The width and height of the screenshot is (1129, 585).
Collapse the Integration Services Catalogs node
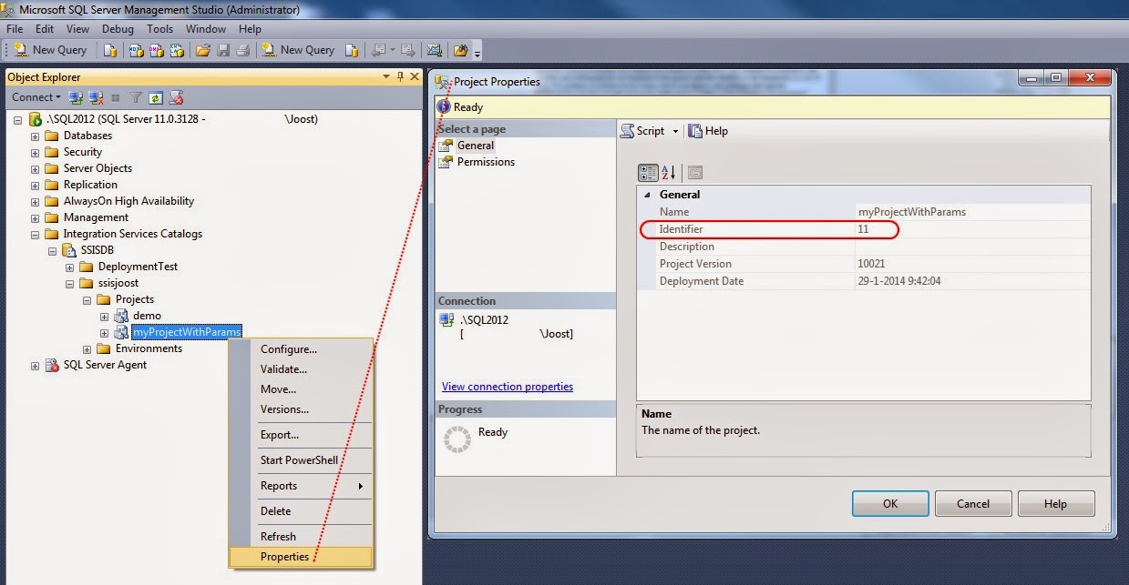pyautogui.click(x=36, y=234)
